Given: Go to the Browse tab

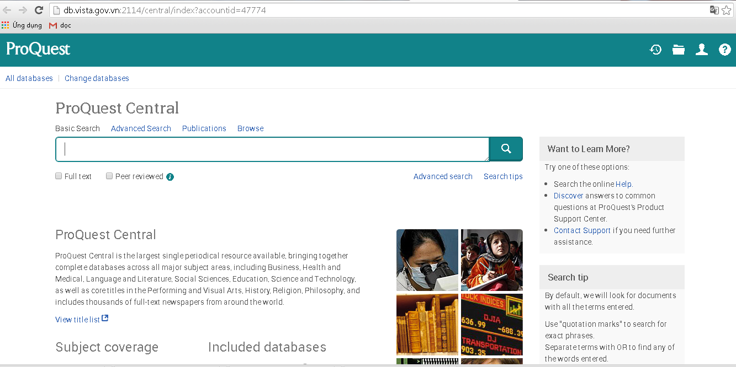Looking at the screenshot, I should click(250, 128).
